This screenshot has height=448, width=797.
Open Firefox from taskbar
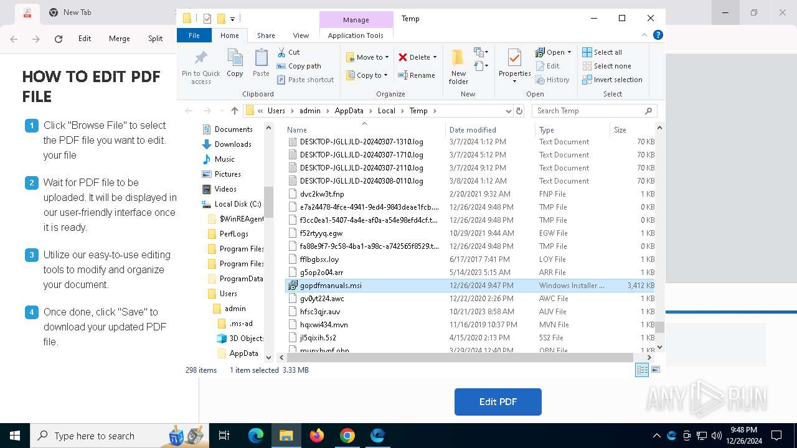tap(317, 436)
